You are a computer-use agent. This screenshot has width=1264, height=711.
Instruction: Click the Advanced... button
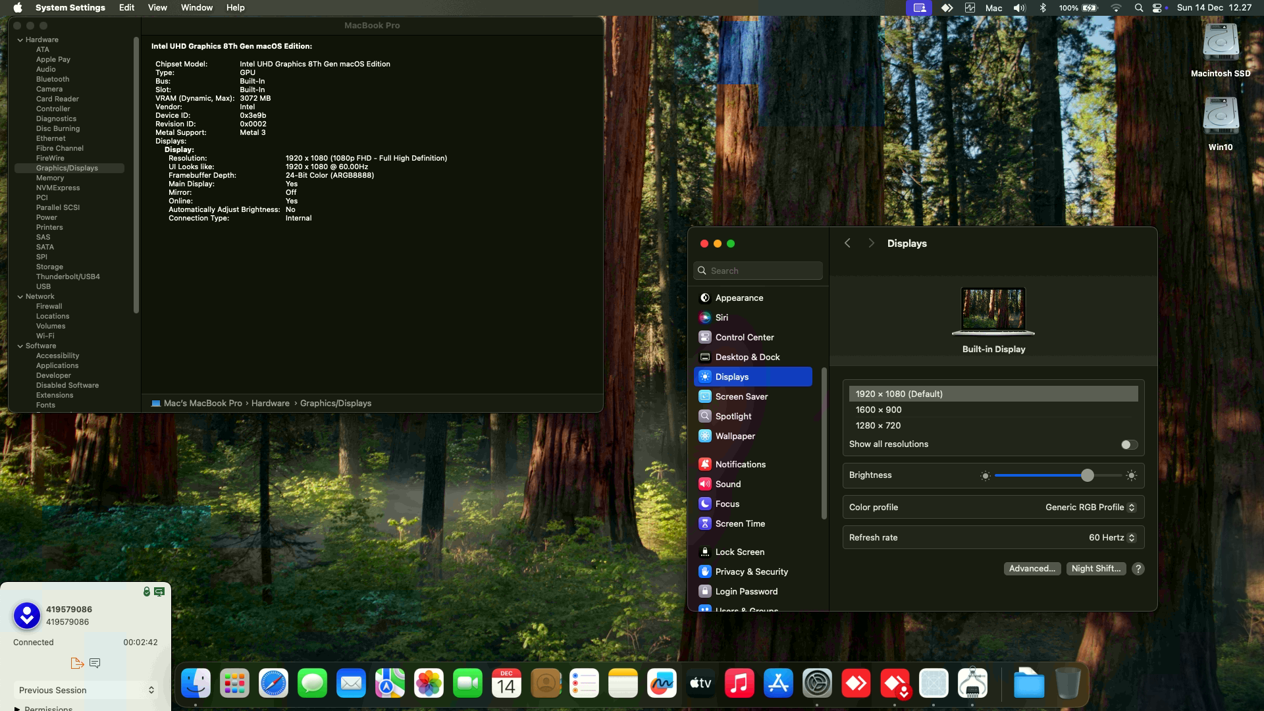point(1032,569)
